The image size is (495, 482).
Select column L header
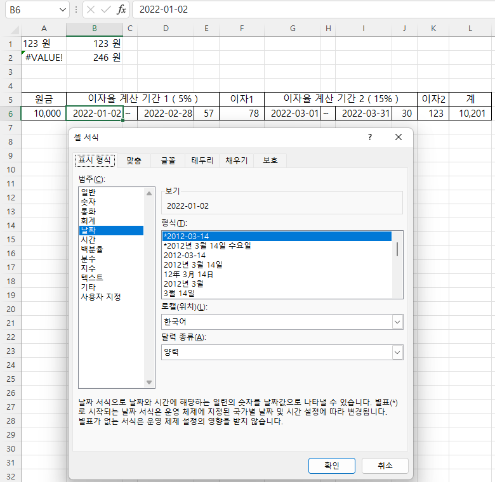[x=470, y=29]
